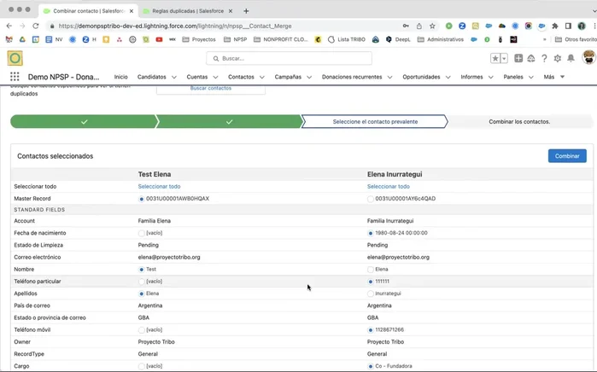Click Seleccionar todo under Test Elena

pos(159,186)
